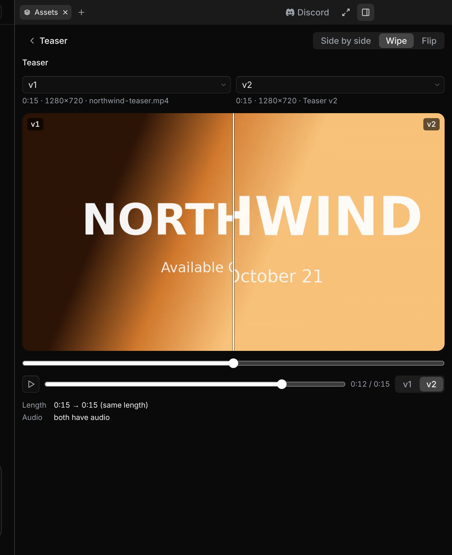Select v2 audio source toggle

431,384
